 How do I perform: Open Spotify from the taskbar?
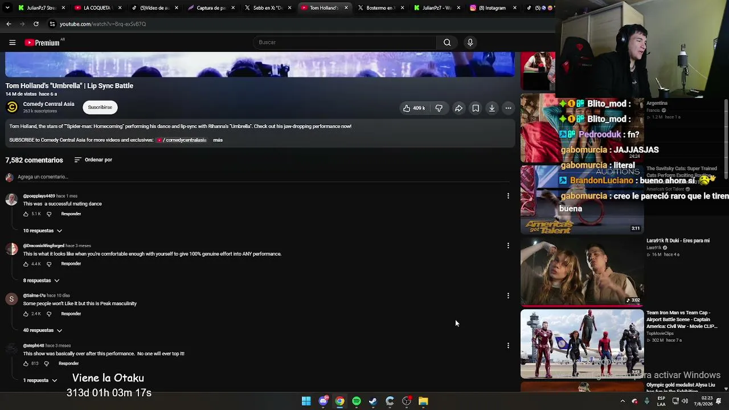point(357,401)
